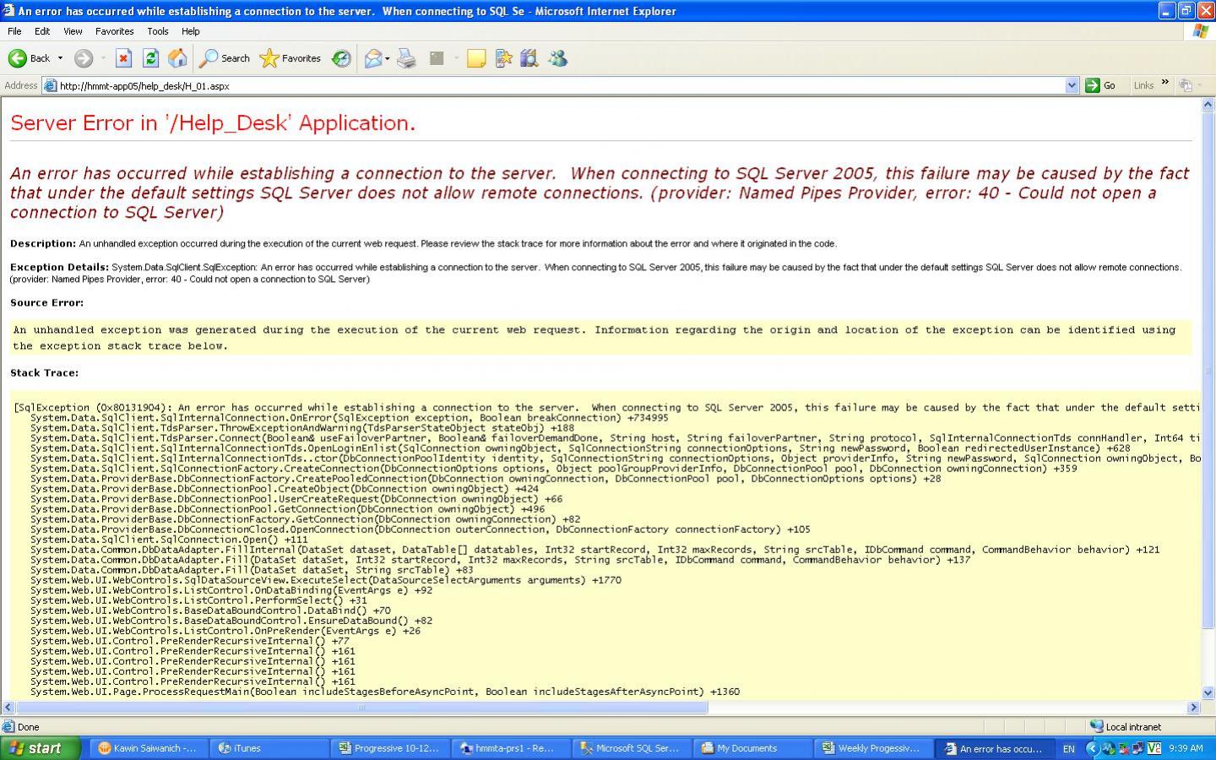Open the Tools menu
The width and height of the screenshot is (1216, 760).
[158, 31]
